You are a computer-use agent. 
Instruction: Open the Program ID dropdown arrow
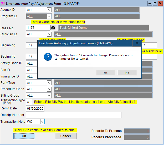pyautogui.click(x=49, y=16)
